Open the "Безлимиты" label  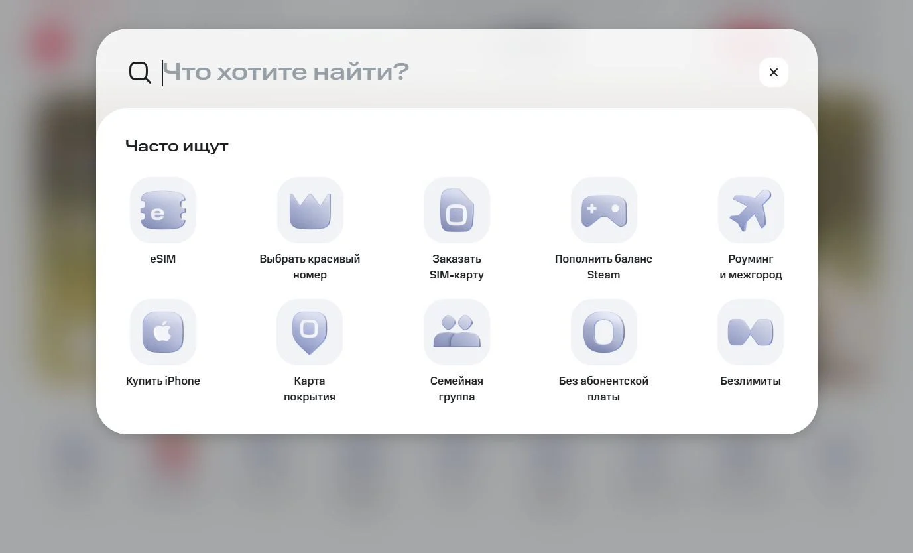[x=751, y=381]
